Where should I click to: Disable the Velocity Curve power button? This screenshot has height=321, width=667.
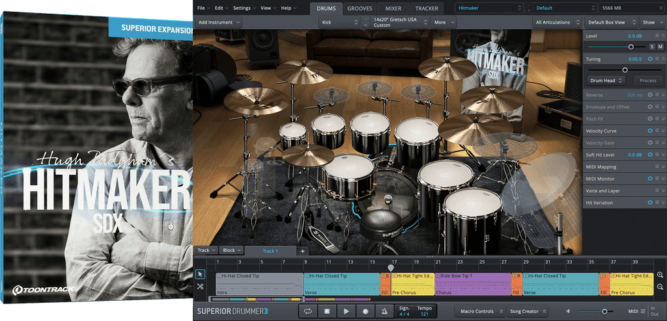650,131
